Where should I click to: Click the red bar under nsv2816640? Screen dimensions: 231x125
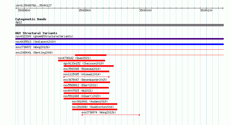pyautogui.click(x=94, y=109)
